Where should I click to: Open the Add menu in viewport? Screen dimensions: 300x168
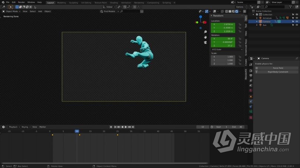(40, 11)
